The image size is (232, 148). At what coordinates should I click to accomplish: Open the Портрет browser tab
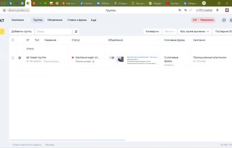pyautogui.click(x=155, y=3)
